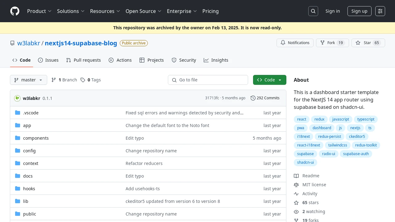Expand the Enterprise menu
395x222 pixels.
pos(182,11)
